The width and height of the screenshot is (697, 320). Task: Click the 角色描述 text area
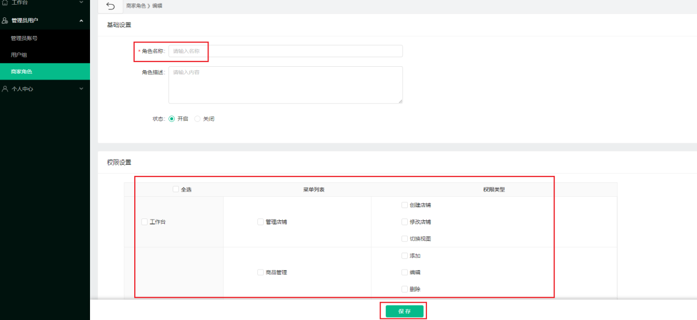[x=285, y=85]
